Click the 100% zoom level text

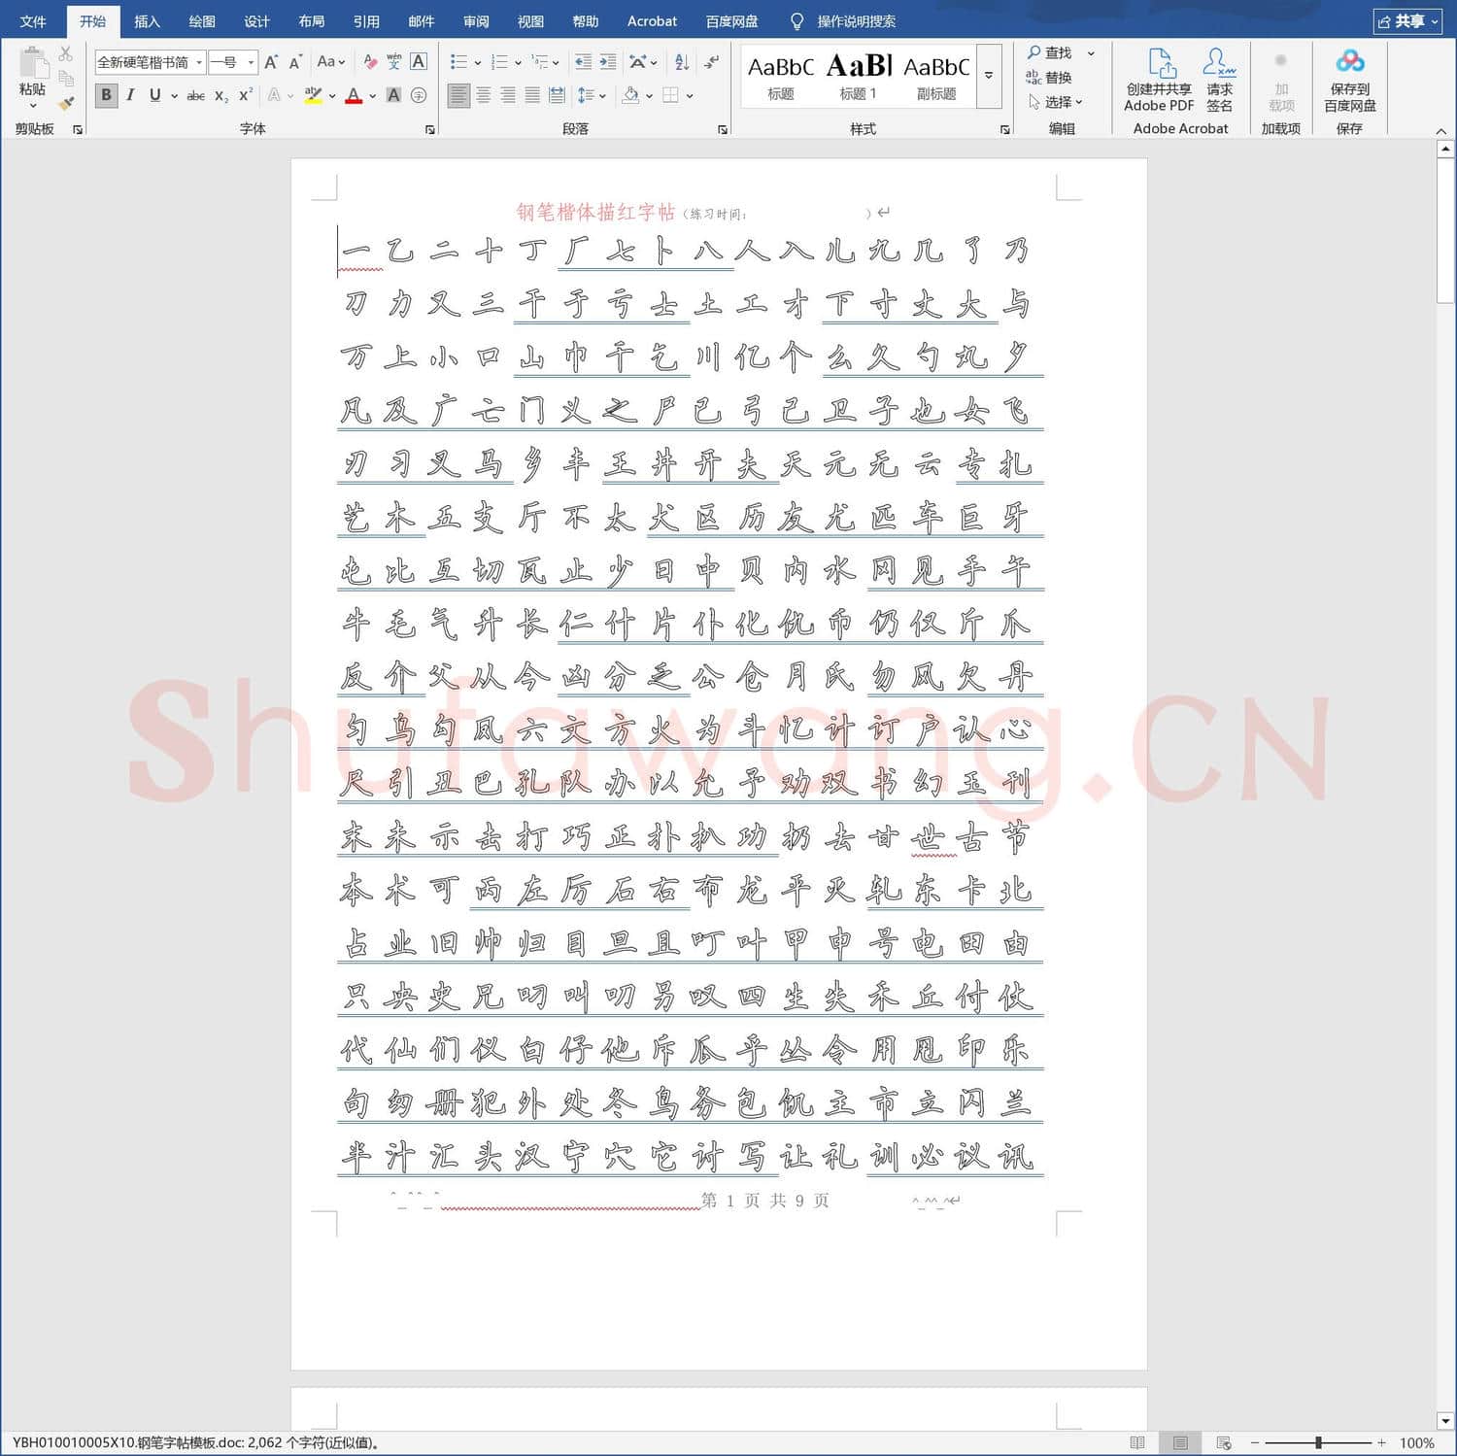click(1417, 1443)
